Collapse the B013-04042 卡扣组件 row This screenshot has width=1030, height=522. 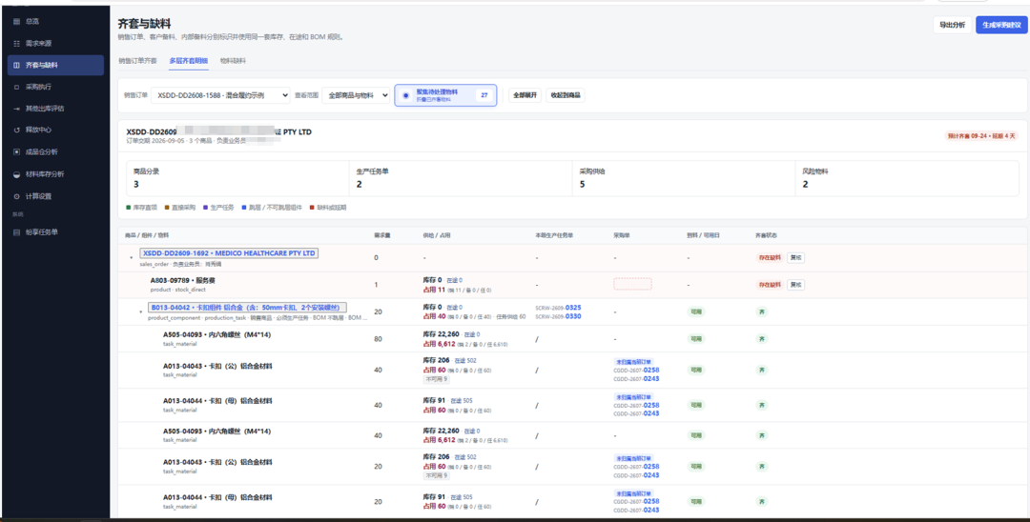(x=140, y=312)
